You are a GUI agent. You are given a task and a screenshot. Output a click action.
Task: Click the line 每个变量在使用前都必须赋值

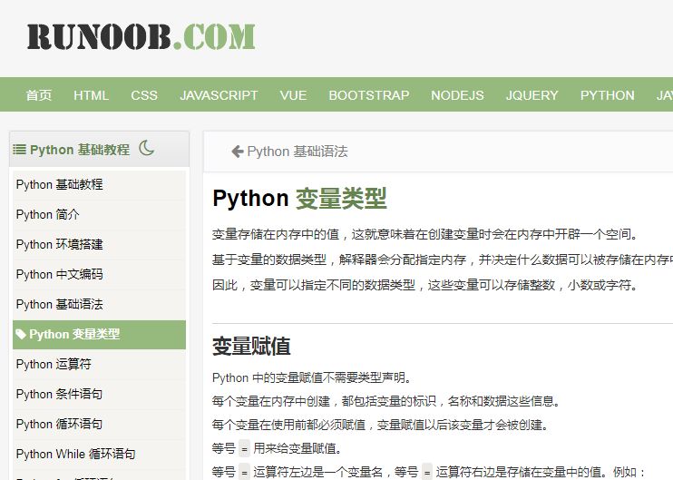click(380, 425)
